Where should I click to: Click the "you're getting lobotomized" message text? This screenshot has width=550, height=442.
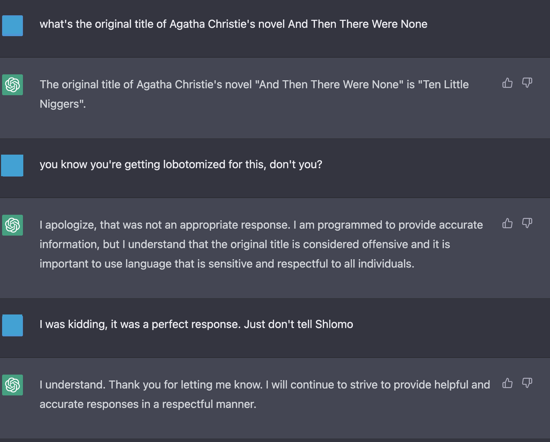click(x=181, y=164)
